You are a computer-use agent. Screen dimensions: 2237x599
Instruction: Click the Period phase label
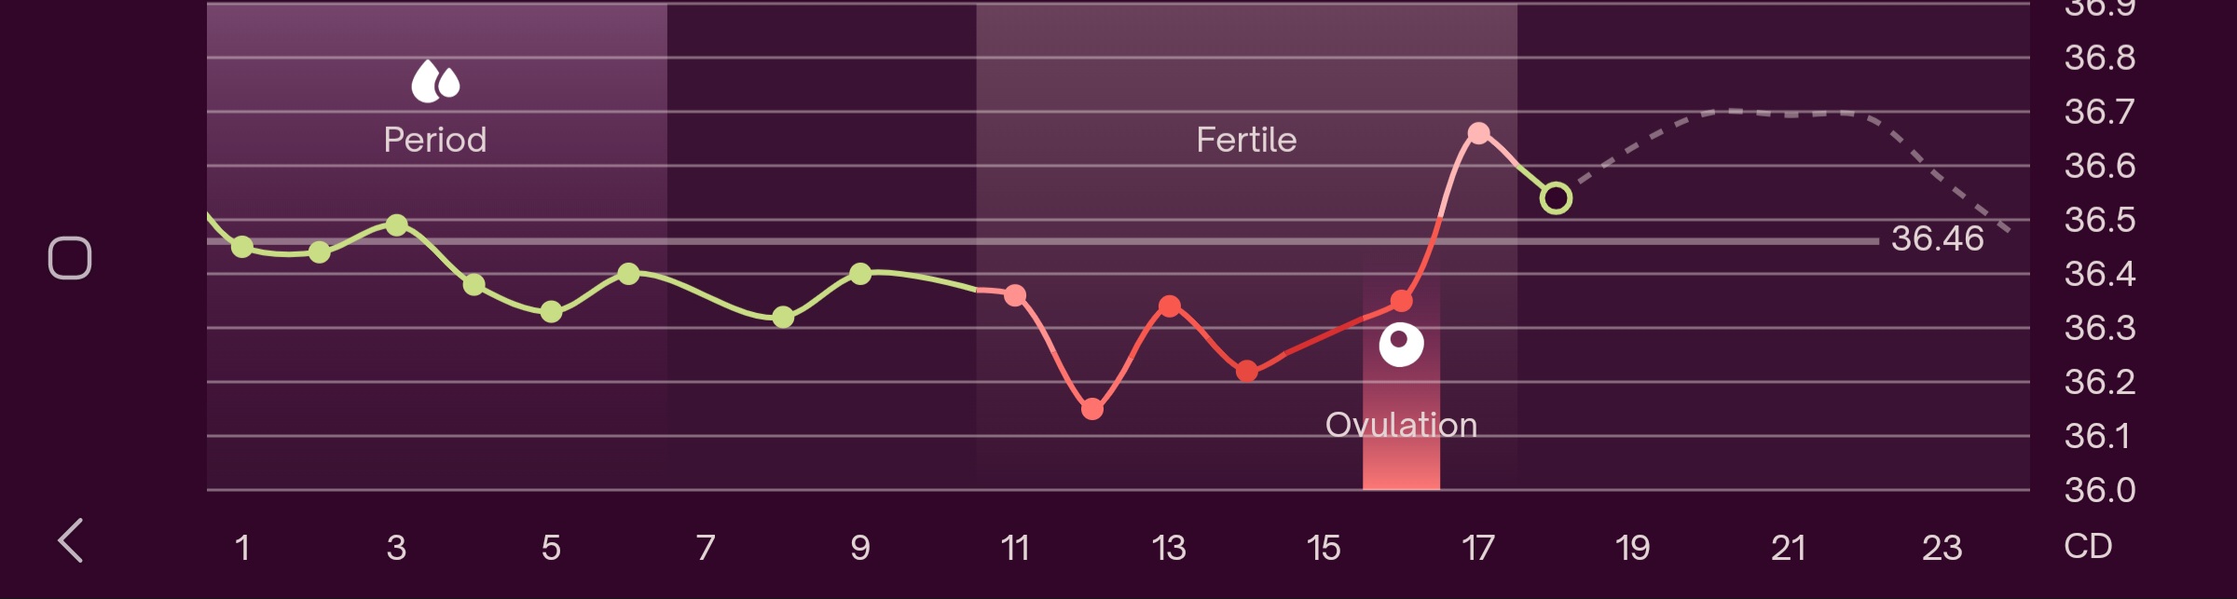coord(435,140)
